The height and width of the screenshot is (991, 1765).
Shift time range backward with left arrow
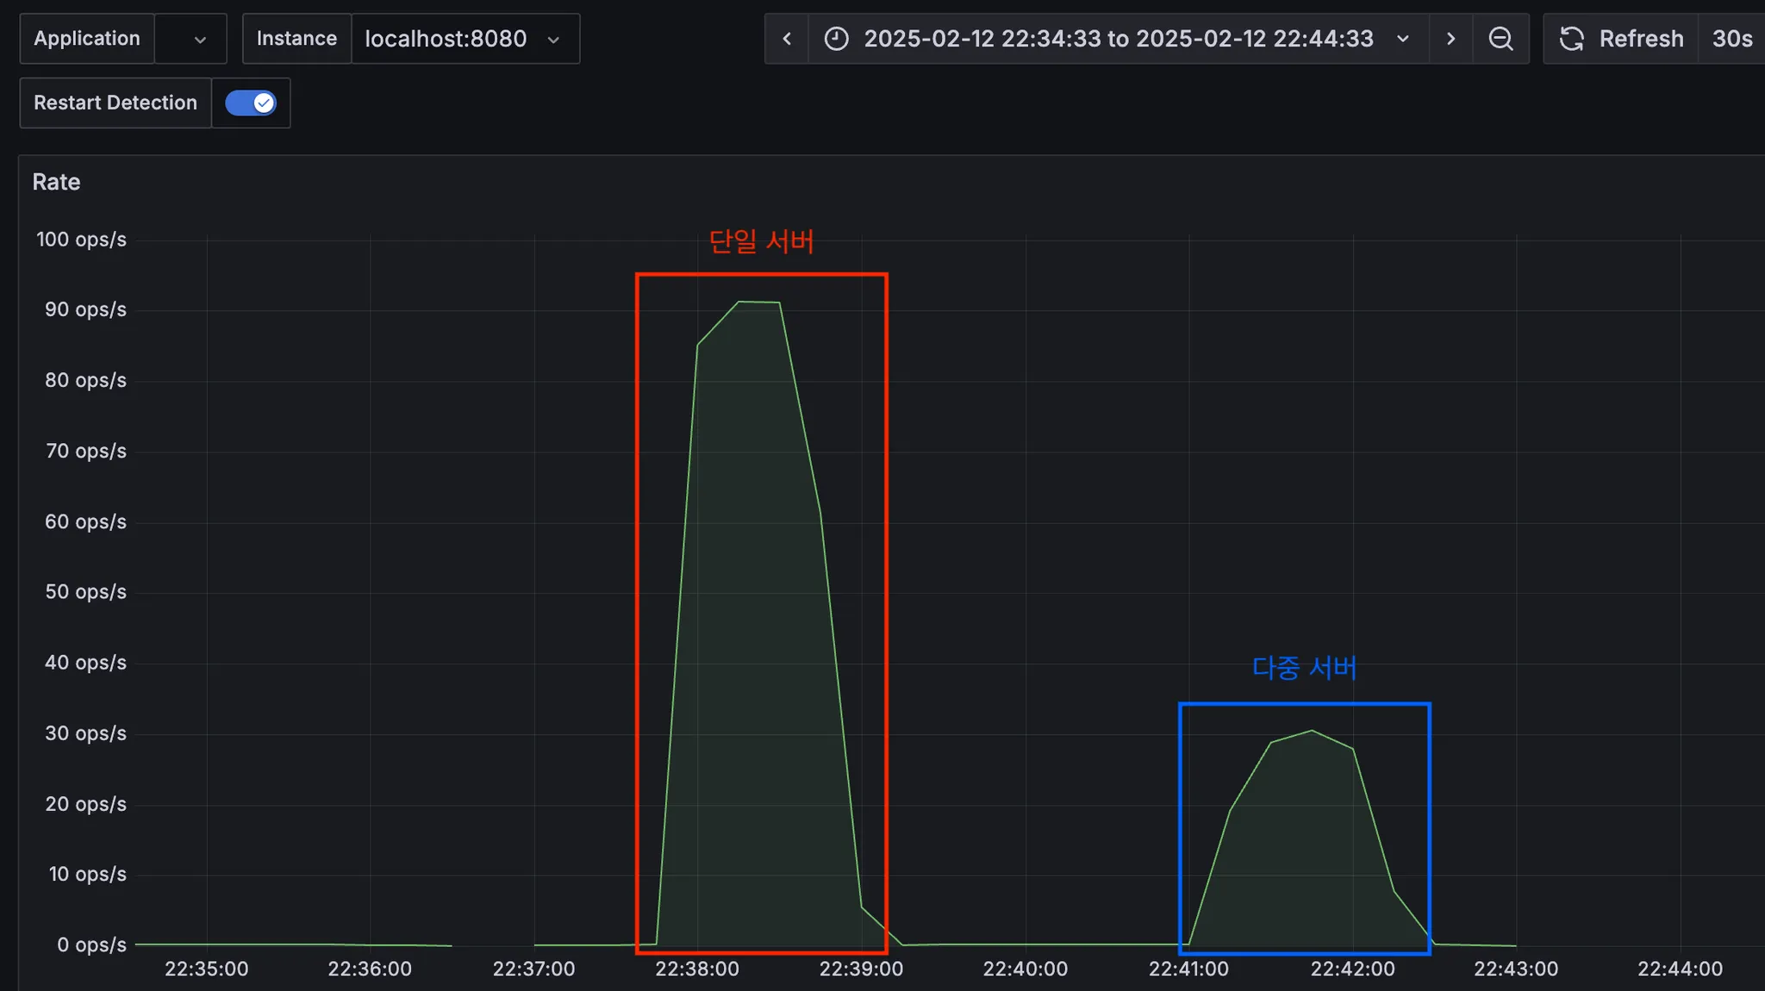(x=787, y=39)
